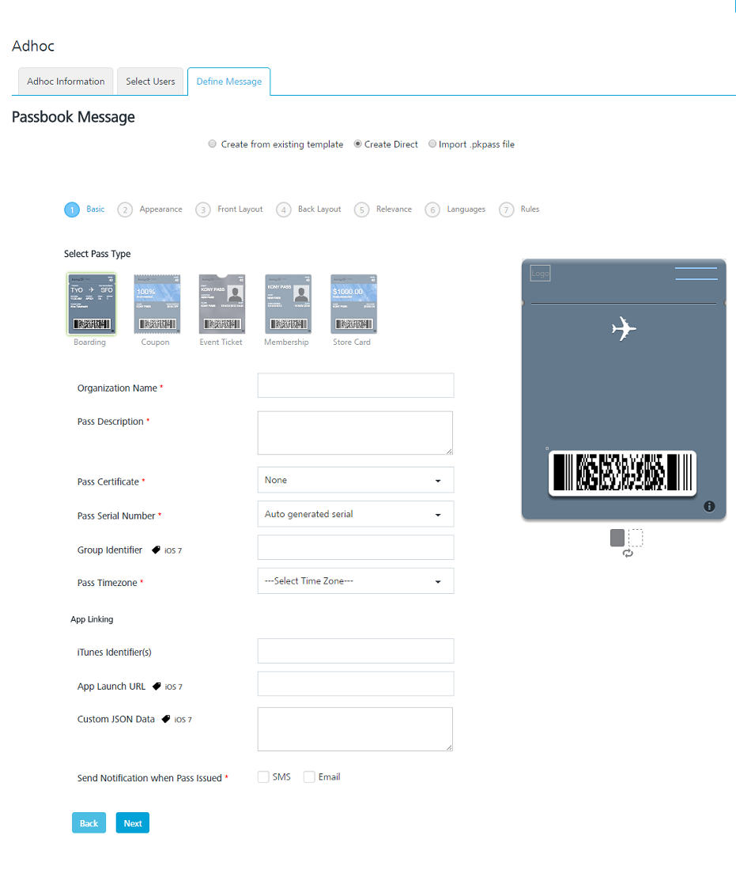Select the Import .pkpass file option
Image resolution: width=736 pixels, height=881 pixels.
pyautogui.click(x=432, y=143)
